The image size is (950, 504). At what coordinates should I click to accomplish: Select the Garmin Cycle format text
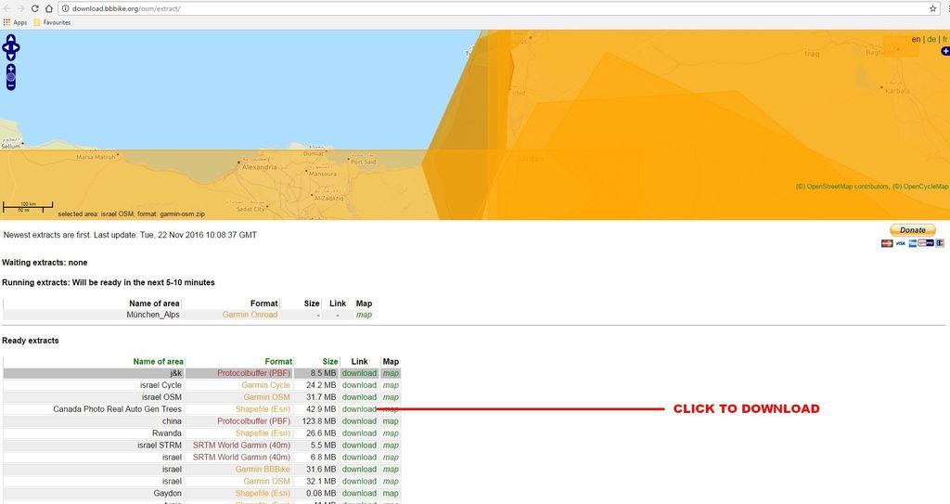point(266,385)
